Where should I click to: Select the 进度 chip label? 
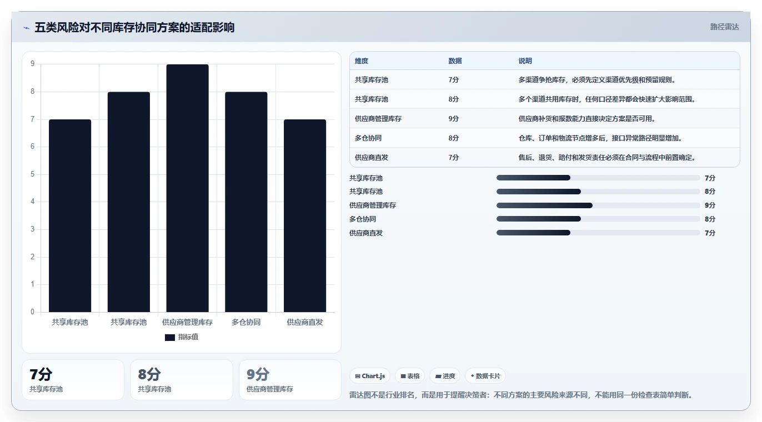click(449, 376)
